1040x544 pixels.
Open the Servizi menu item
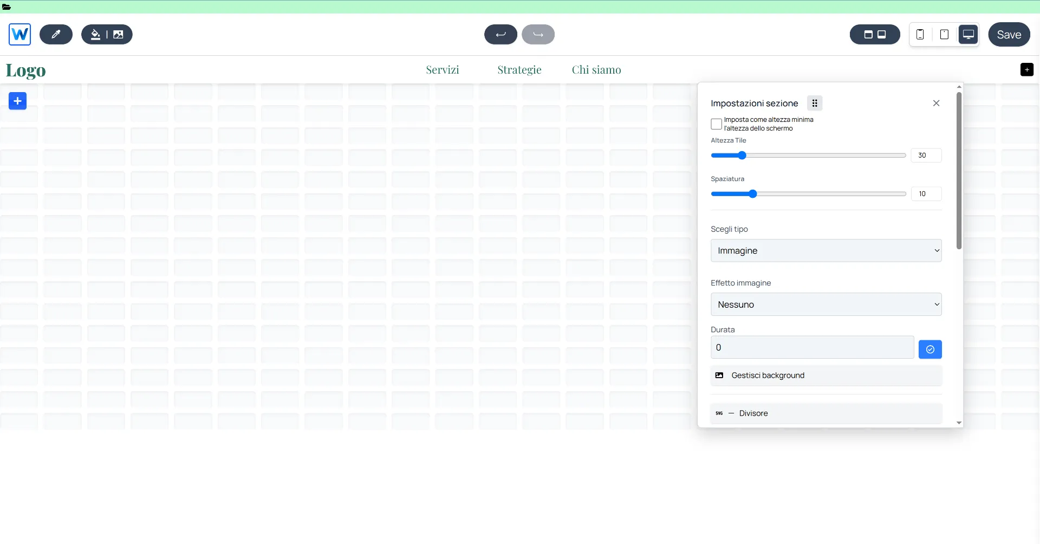point(442,70)
